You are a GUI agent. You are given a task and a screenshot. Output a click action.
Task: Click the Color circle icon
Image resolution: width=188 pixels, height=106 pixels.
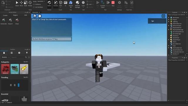click(83, 3)
